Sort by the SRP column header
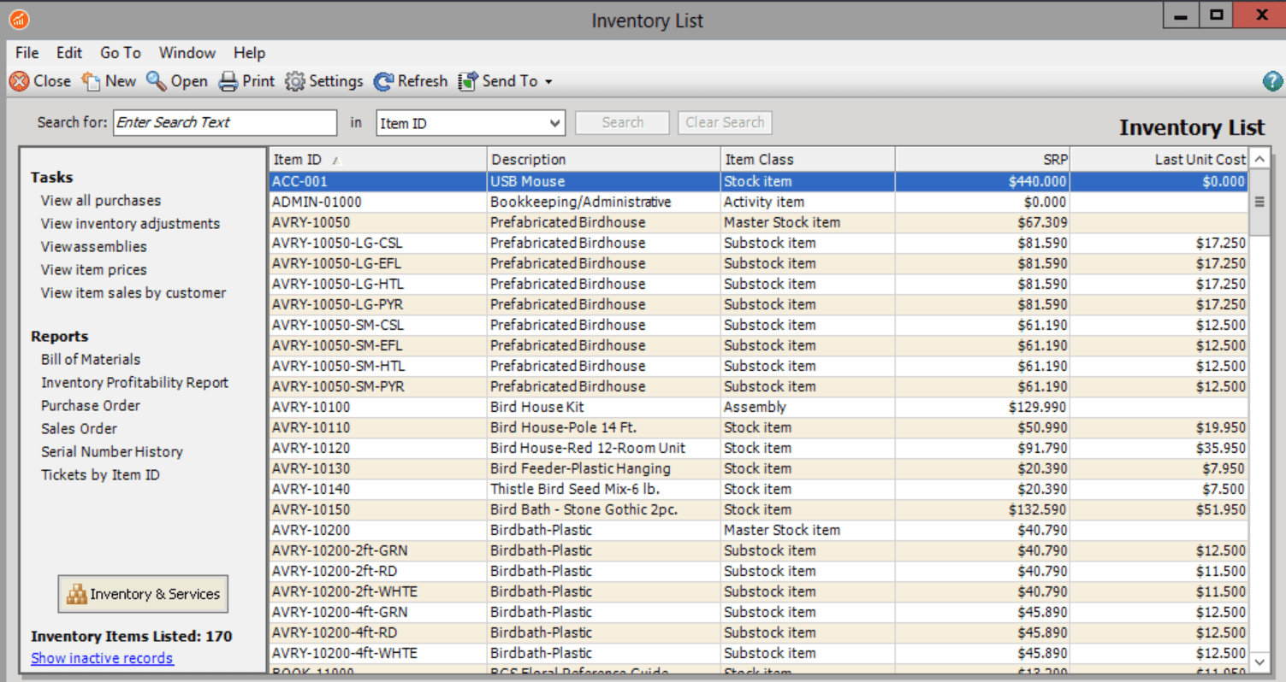Screen dimensions: 1286x682 (982, 159)
